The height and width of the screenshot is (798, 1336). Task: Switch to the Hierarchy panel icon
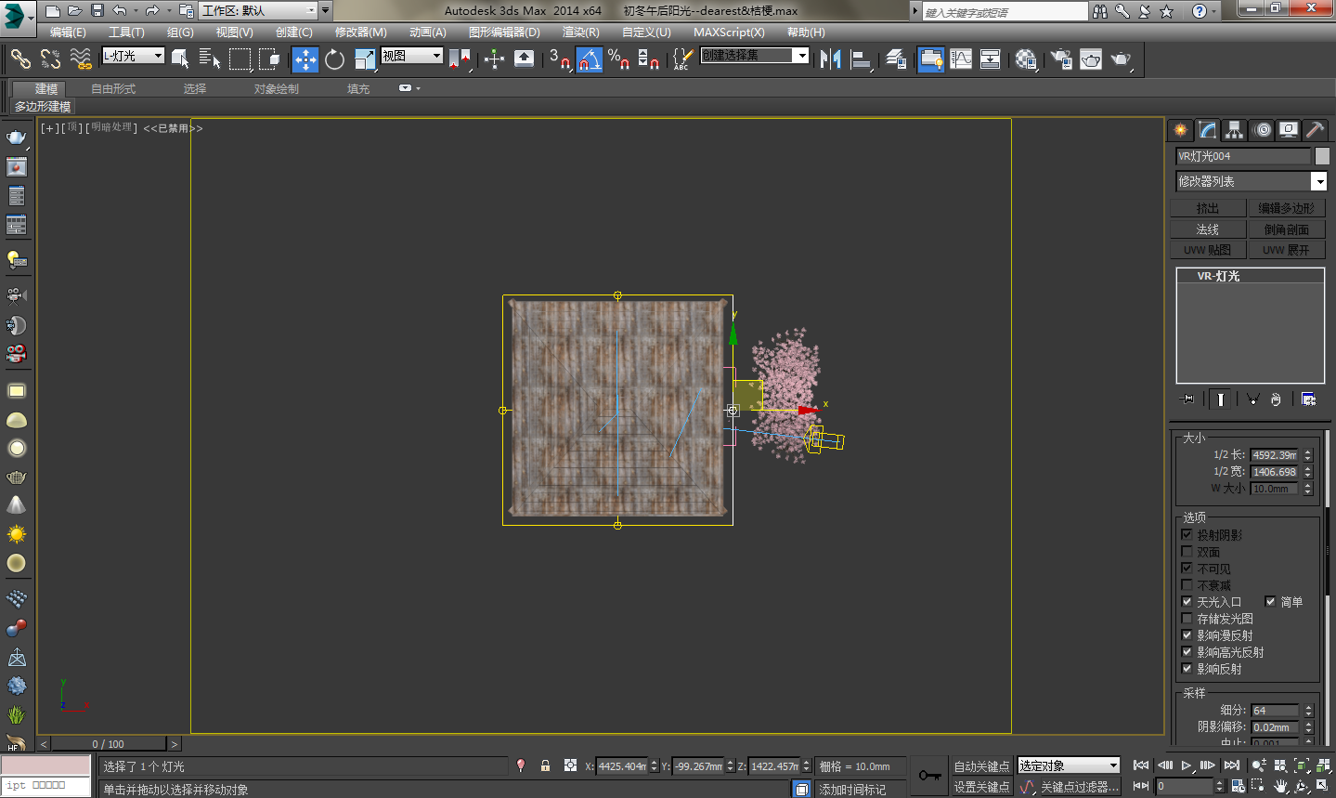tap(1234, 130)
